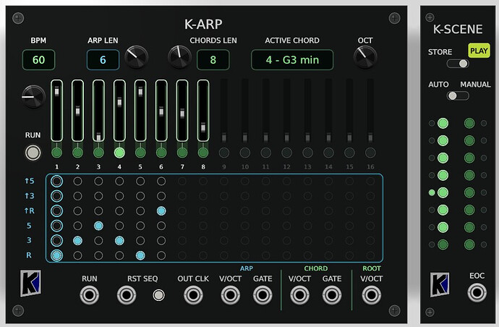499x327 pixels.
Task: Click the BPM knob above RUN
Action: [33, 97]
